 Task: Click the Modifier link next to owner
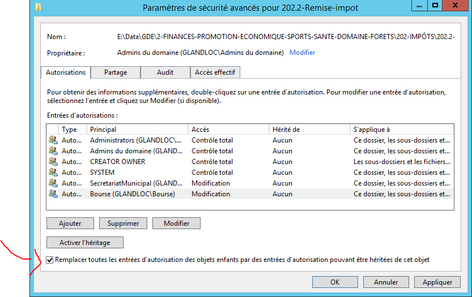click(302, 53)
